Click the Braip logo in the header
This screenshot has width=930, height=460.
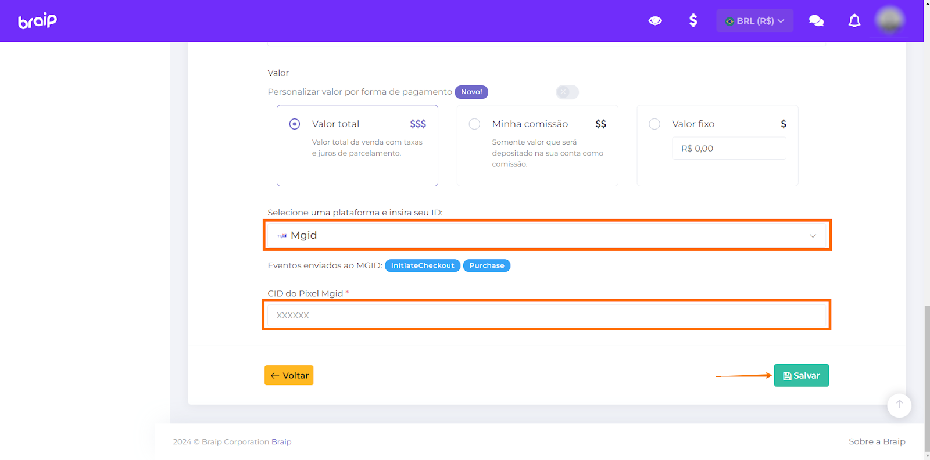(37, 21)
